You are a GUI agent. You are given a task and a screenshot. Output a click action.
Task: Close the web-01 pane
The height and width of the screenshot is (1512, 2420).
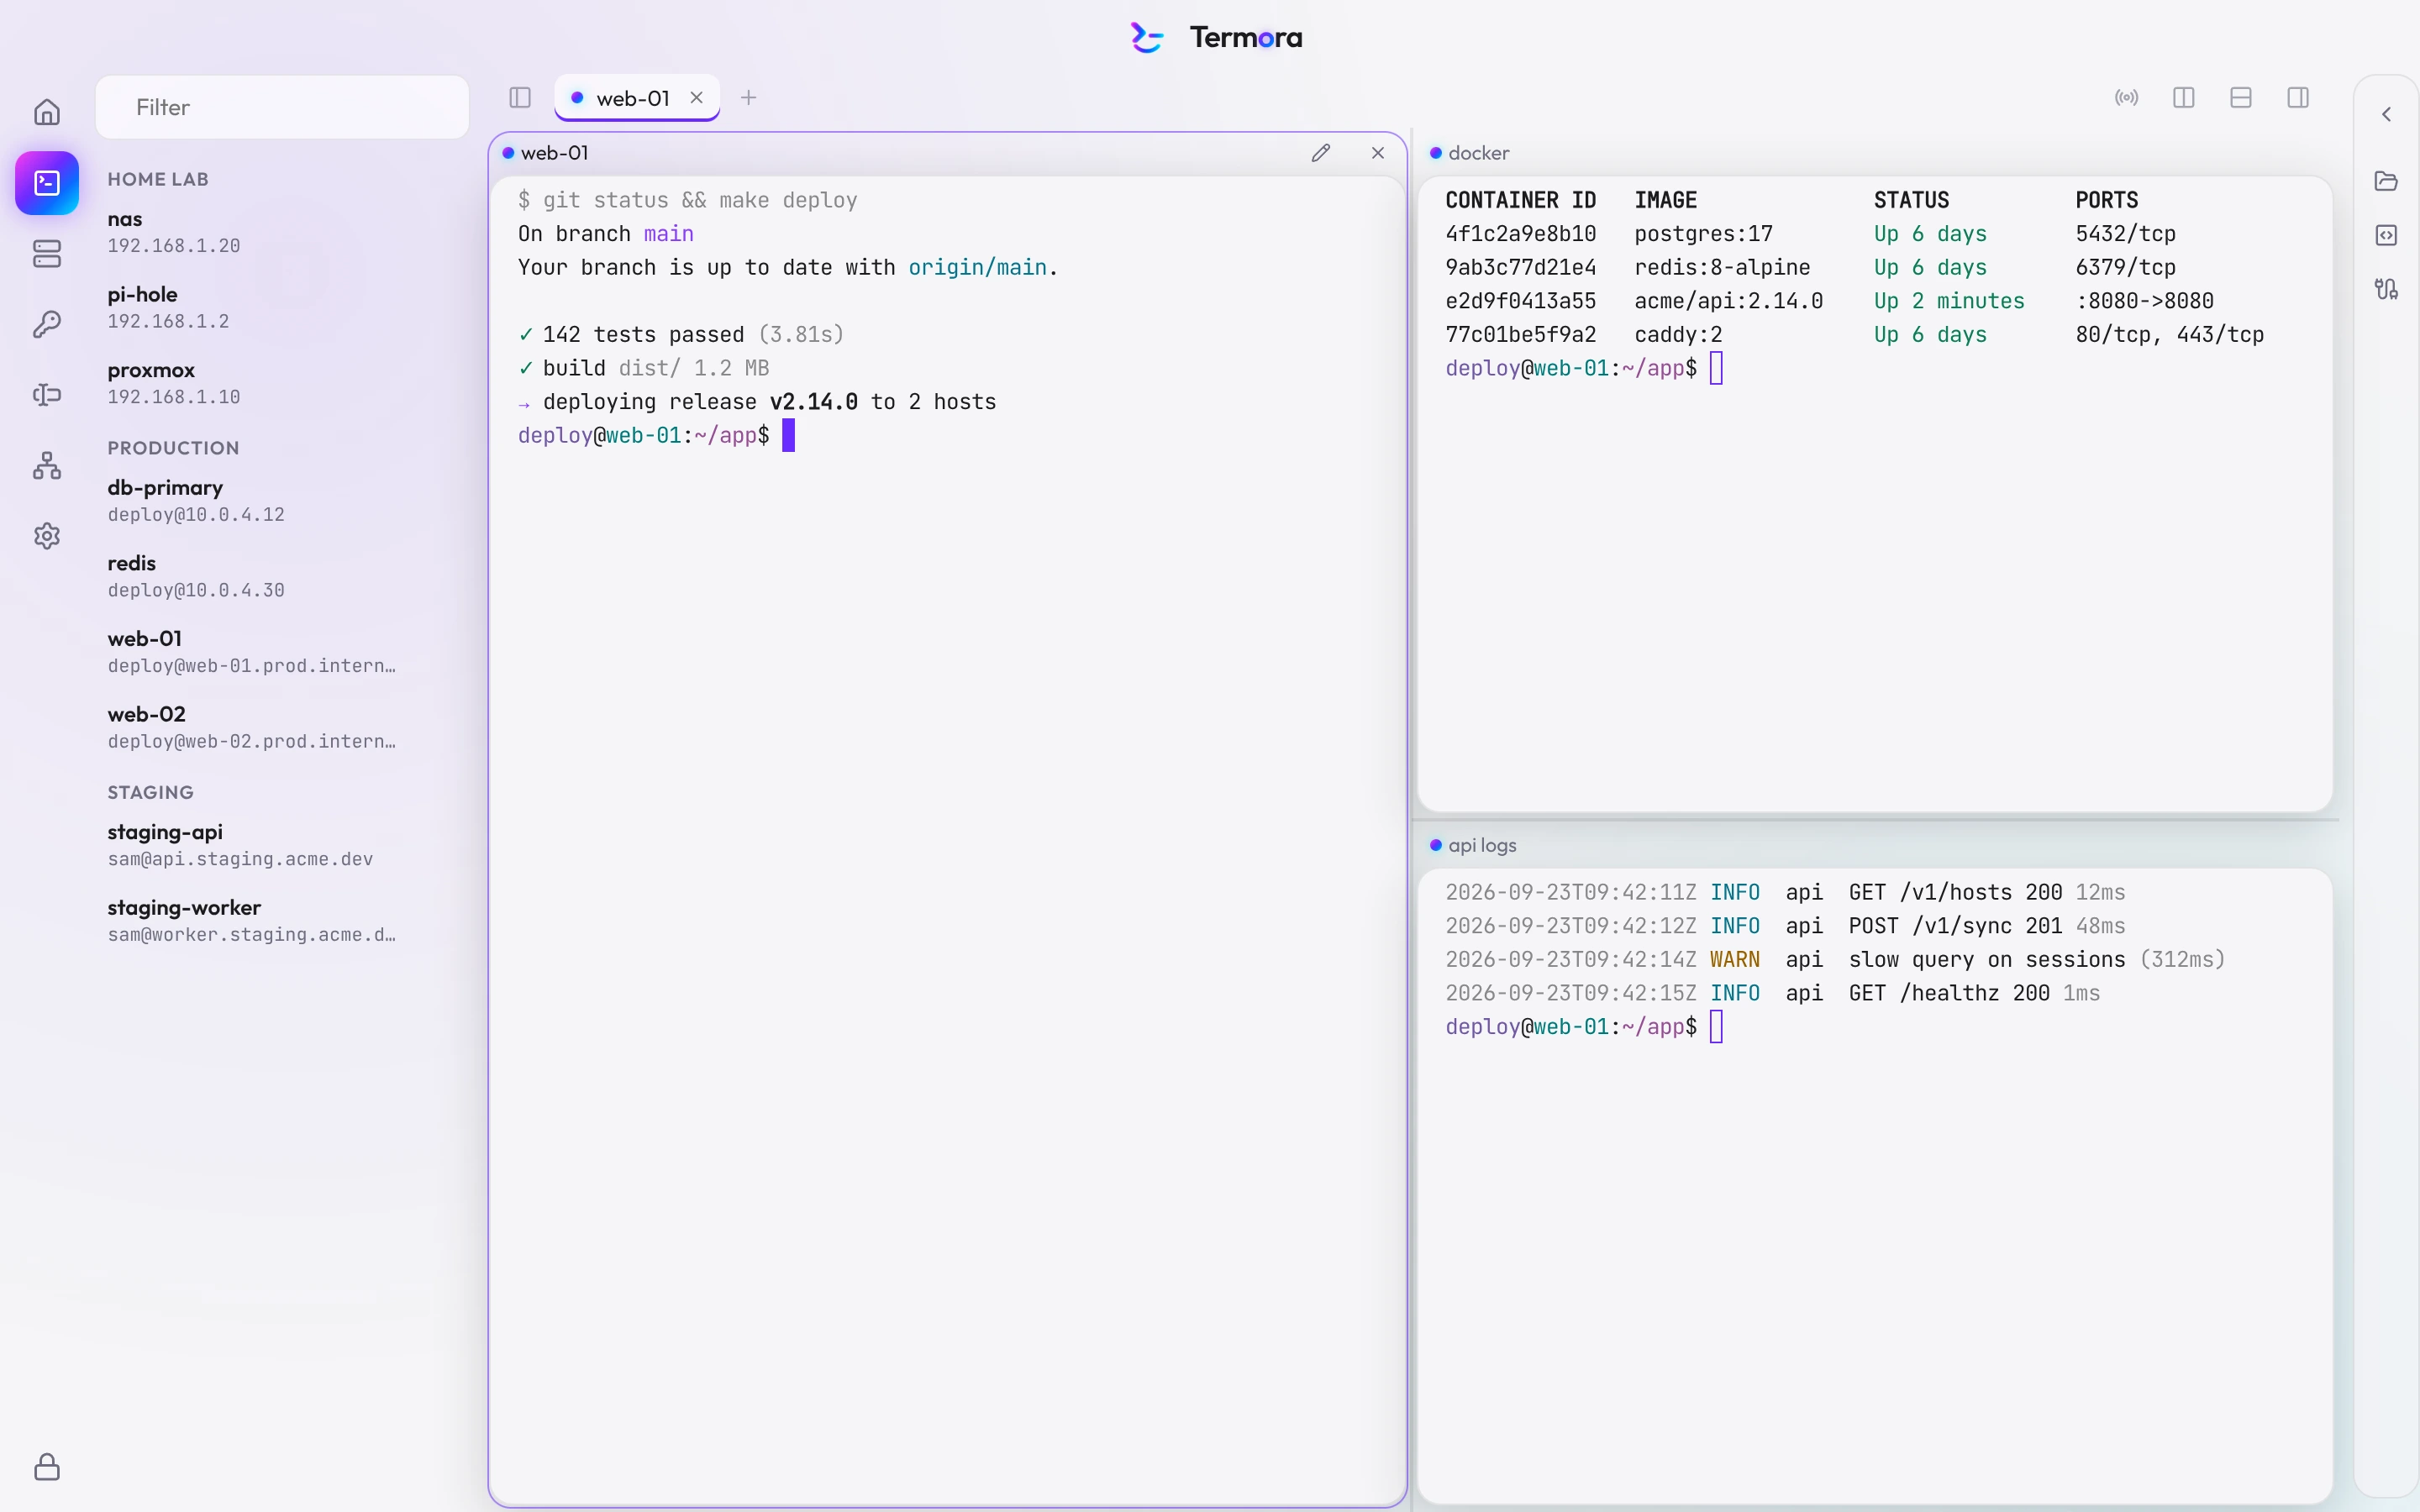(1378, 153)
